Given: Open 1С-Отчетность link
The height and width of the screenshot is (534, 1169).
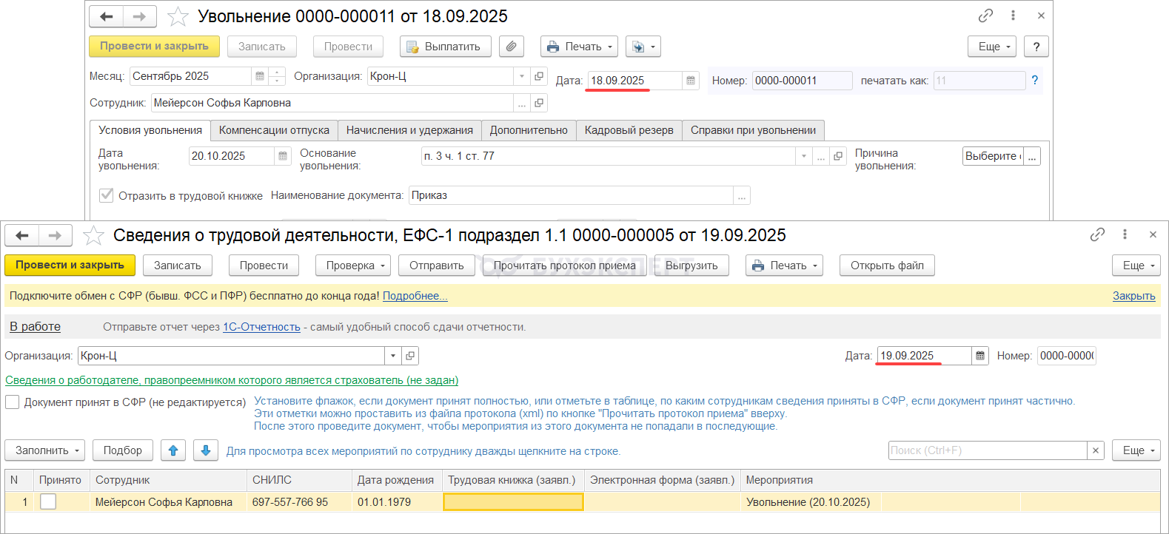Looking at the screenshot, I should coord(262,327).
